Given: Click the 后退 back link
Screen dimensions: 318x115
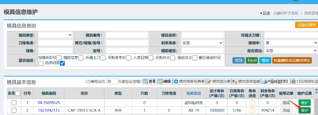Looking at the screenshot, I should click(265, 13).
